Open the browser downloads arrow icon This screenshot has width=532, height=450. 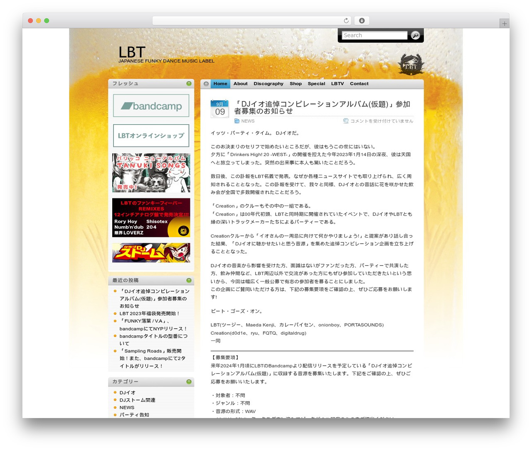pyautogui.click(x=362, y=21)
